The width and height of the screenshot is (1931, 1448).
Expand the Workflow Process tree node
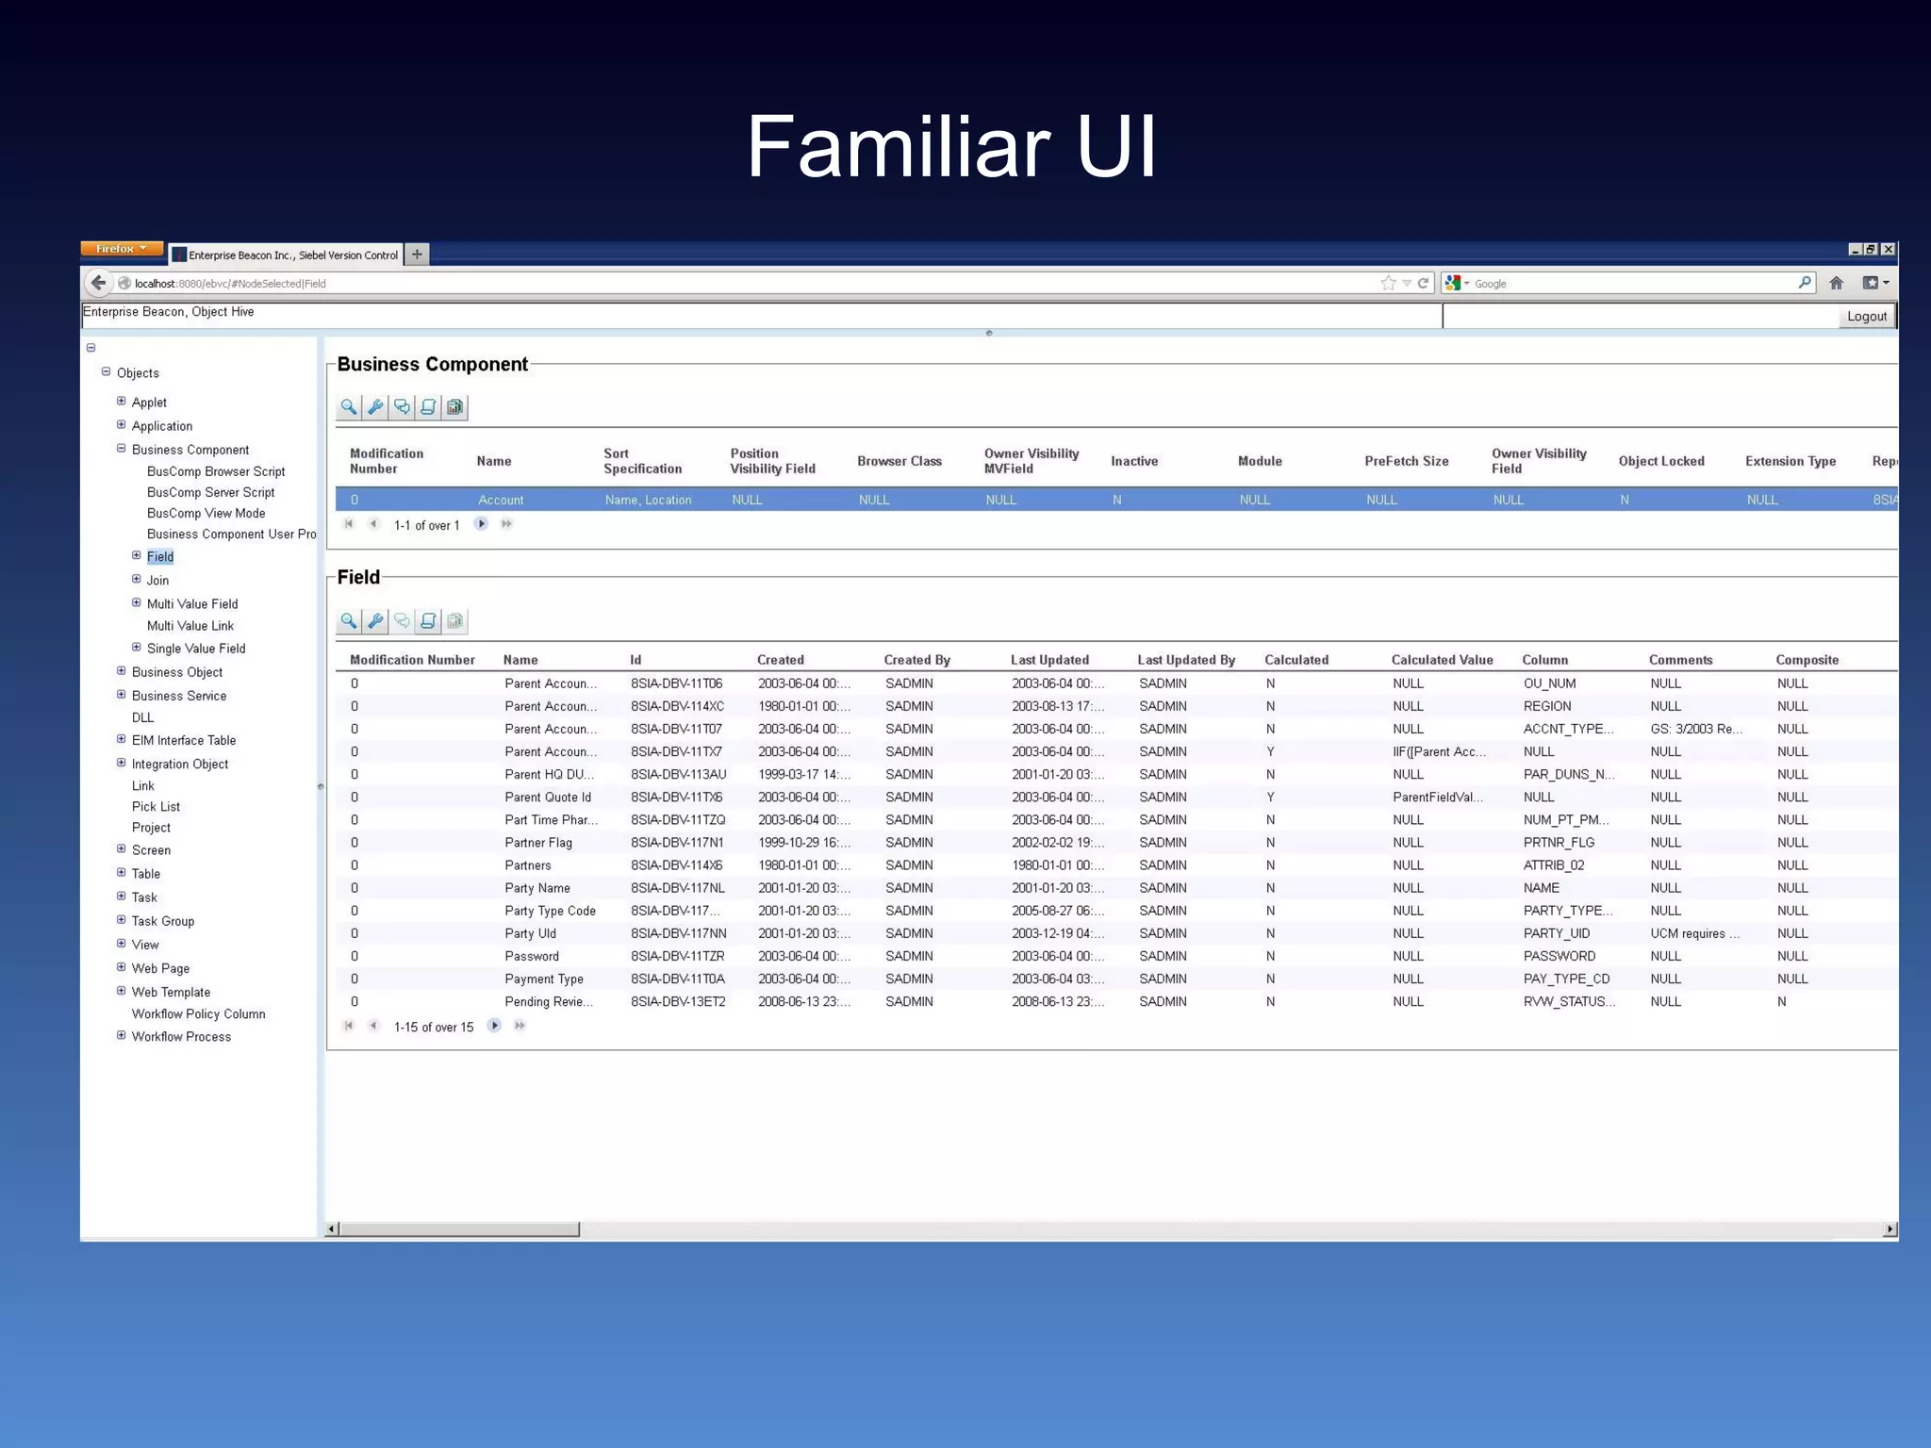[122, 1035]
